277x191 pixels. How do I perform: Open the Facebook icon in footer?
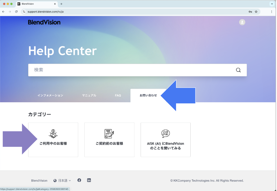point(79,180)
